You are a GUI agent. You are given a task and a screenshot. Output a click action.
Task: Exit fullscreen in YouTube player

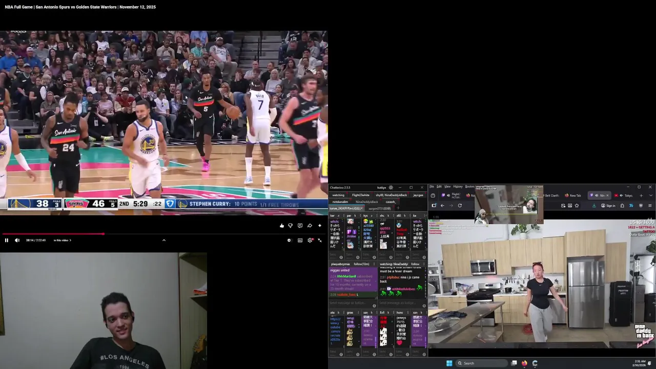coord(320,240)
